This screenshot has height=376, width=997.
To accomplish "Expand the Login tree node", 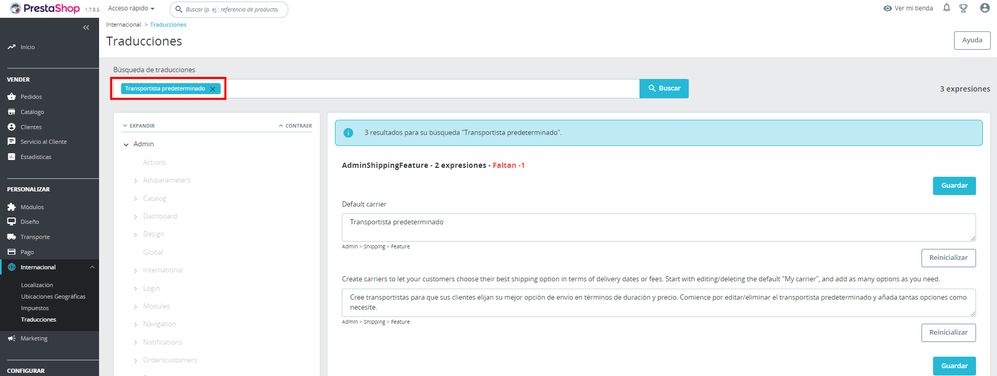I will pos(136,289).
